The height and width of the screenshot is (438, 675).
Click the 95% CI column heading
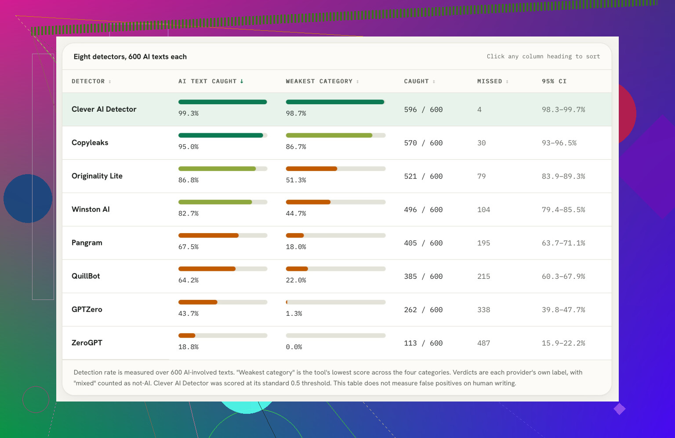[554, 81]
